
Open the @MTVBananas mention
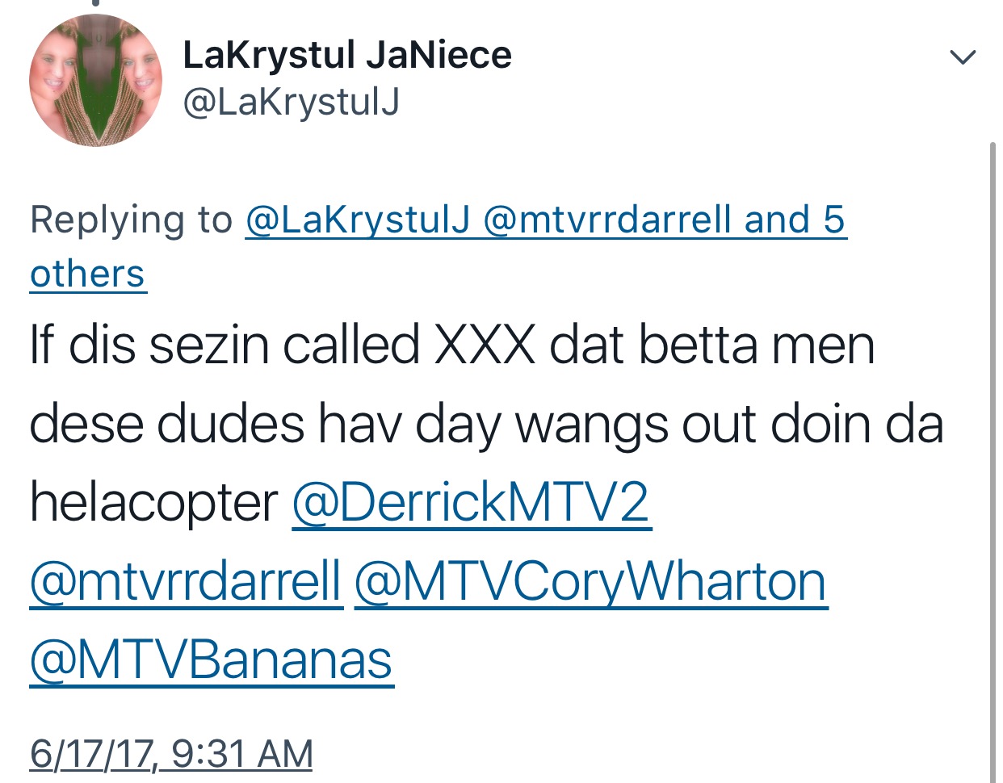coord(212,659)
